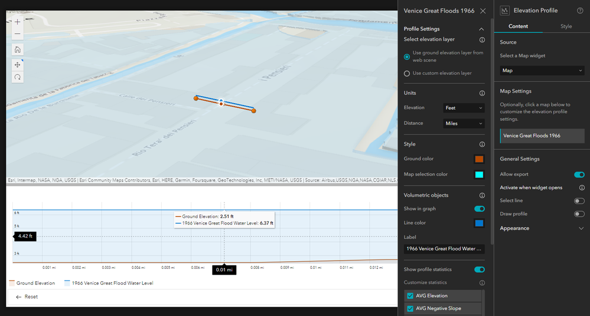Turn off Show in graph toggle

[x=480, y=209]
